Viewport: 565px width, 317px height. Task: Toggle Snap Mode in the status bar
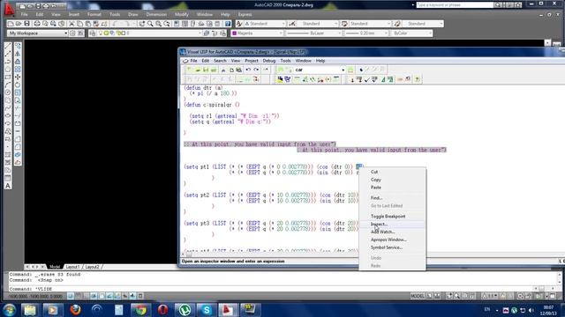[71, 296]
